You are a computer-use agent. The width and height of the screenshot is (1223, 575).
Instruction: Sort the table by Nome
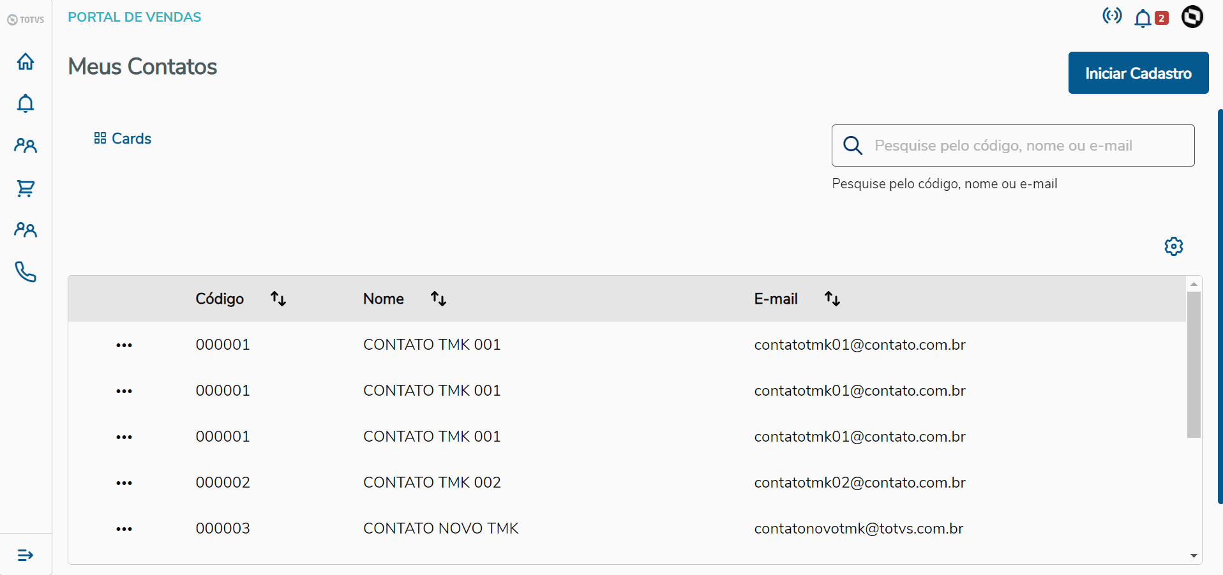tap(439, 299)
